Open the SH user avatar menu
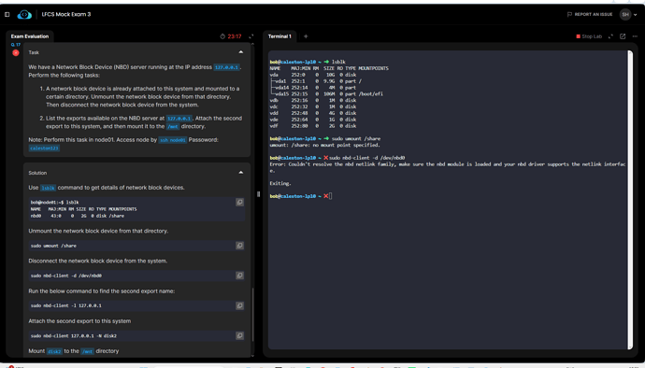This screenshot has height=368, width=645. (625, 14)
